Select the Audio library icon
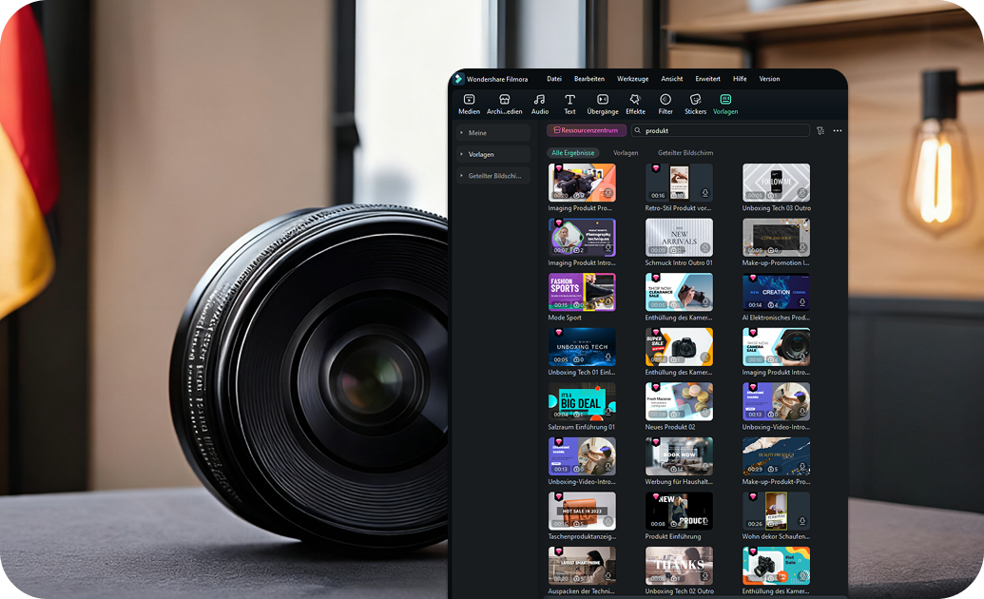984x599 pixels. tap(539, 100)
